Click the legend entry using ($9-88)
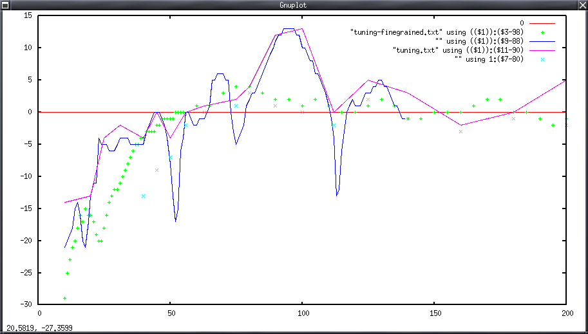588x334 pixels. (480, 41)
